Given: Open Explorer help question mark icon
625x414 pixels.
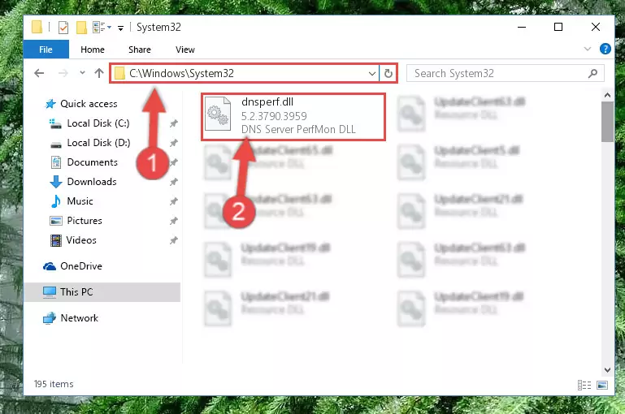Looking at the screenshot, I should click(x=605, y=49).
